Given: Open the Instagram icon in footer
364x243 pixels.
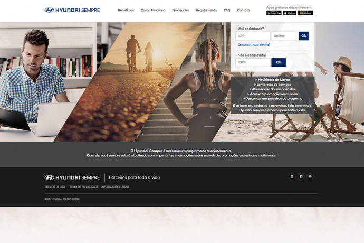Looking at the screenshot, I should (292, 177).
